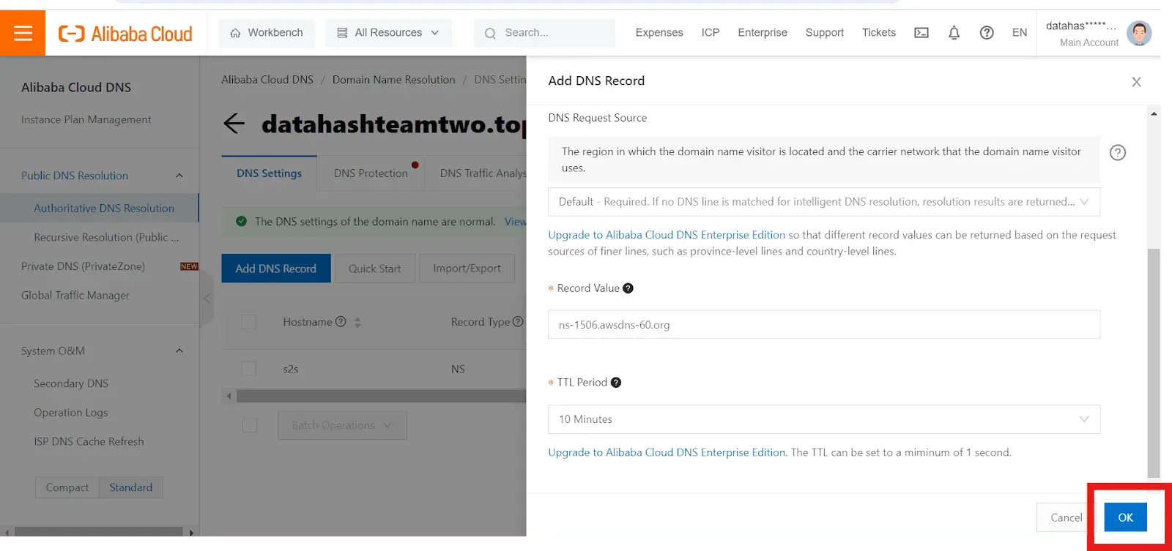Image resolution: width=1172 pixels, height=551 pixels.
Task: Sort the table by Hostname
Action: pyautogui.click(x=357, y=322)
